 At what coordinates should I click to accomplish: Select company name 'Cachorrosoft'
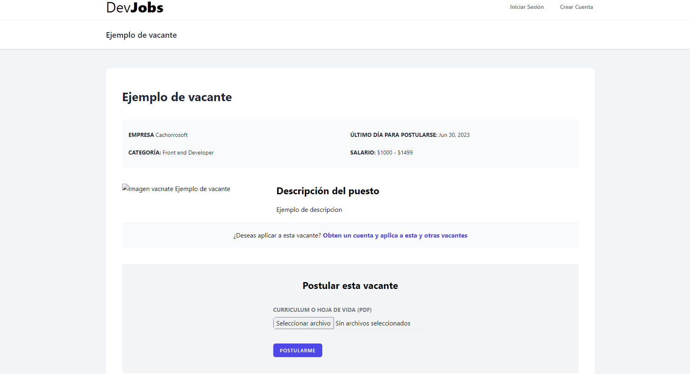(172, 135)
